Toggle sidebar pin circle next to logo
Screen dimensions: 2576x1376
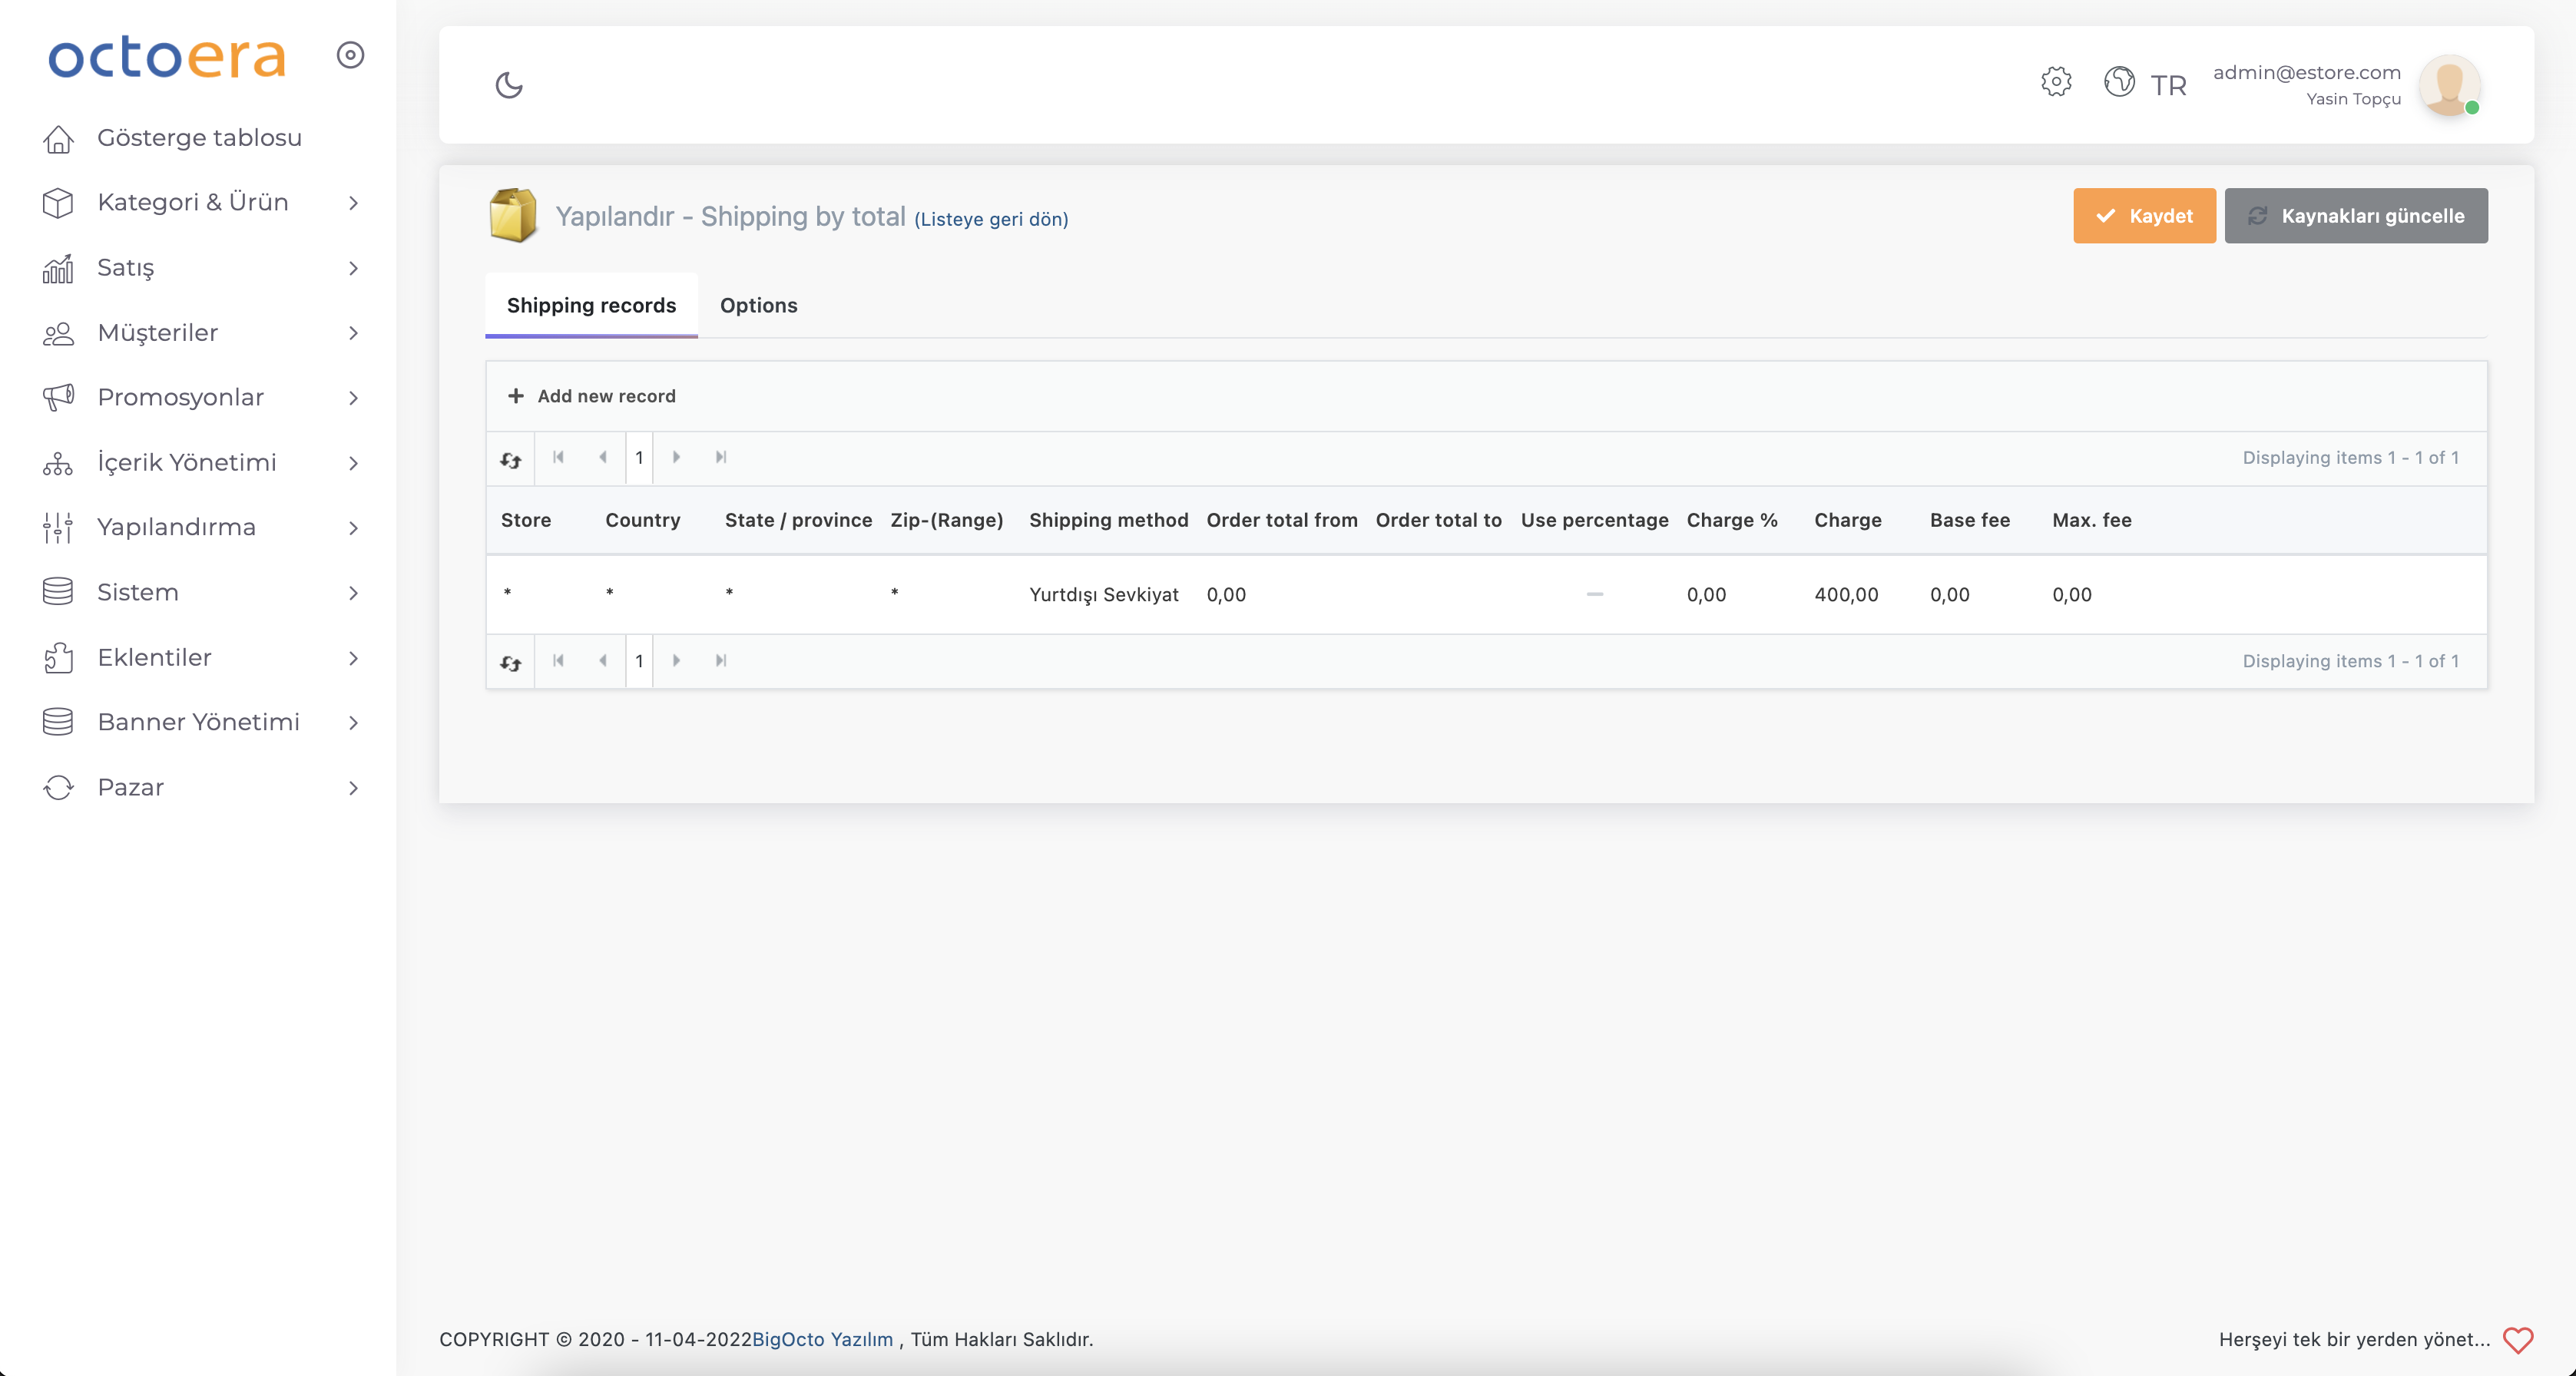pos(350,55)
